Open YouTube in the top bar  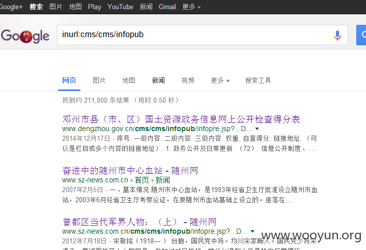120,7
